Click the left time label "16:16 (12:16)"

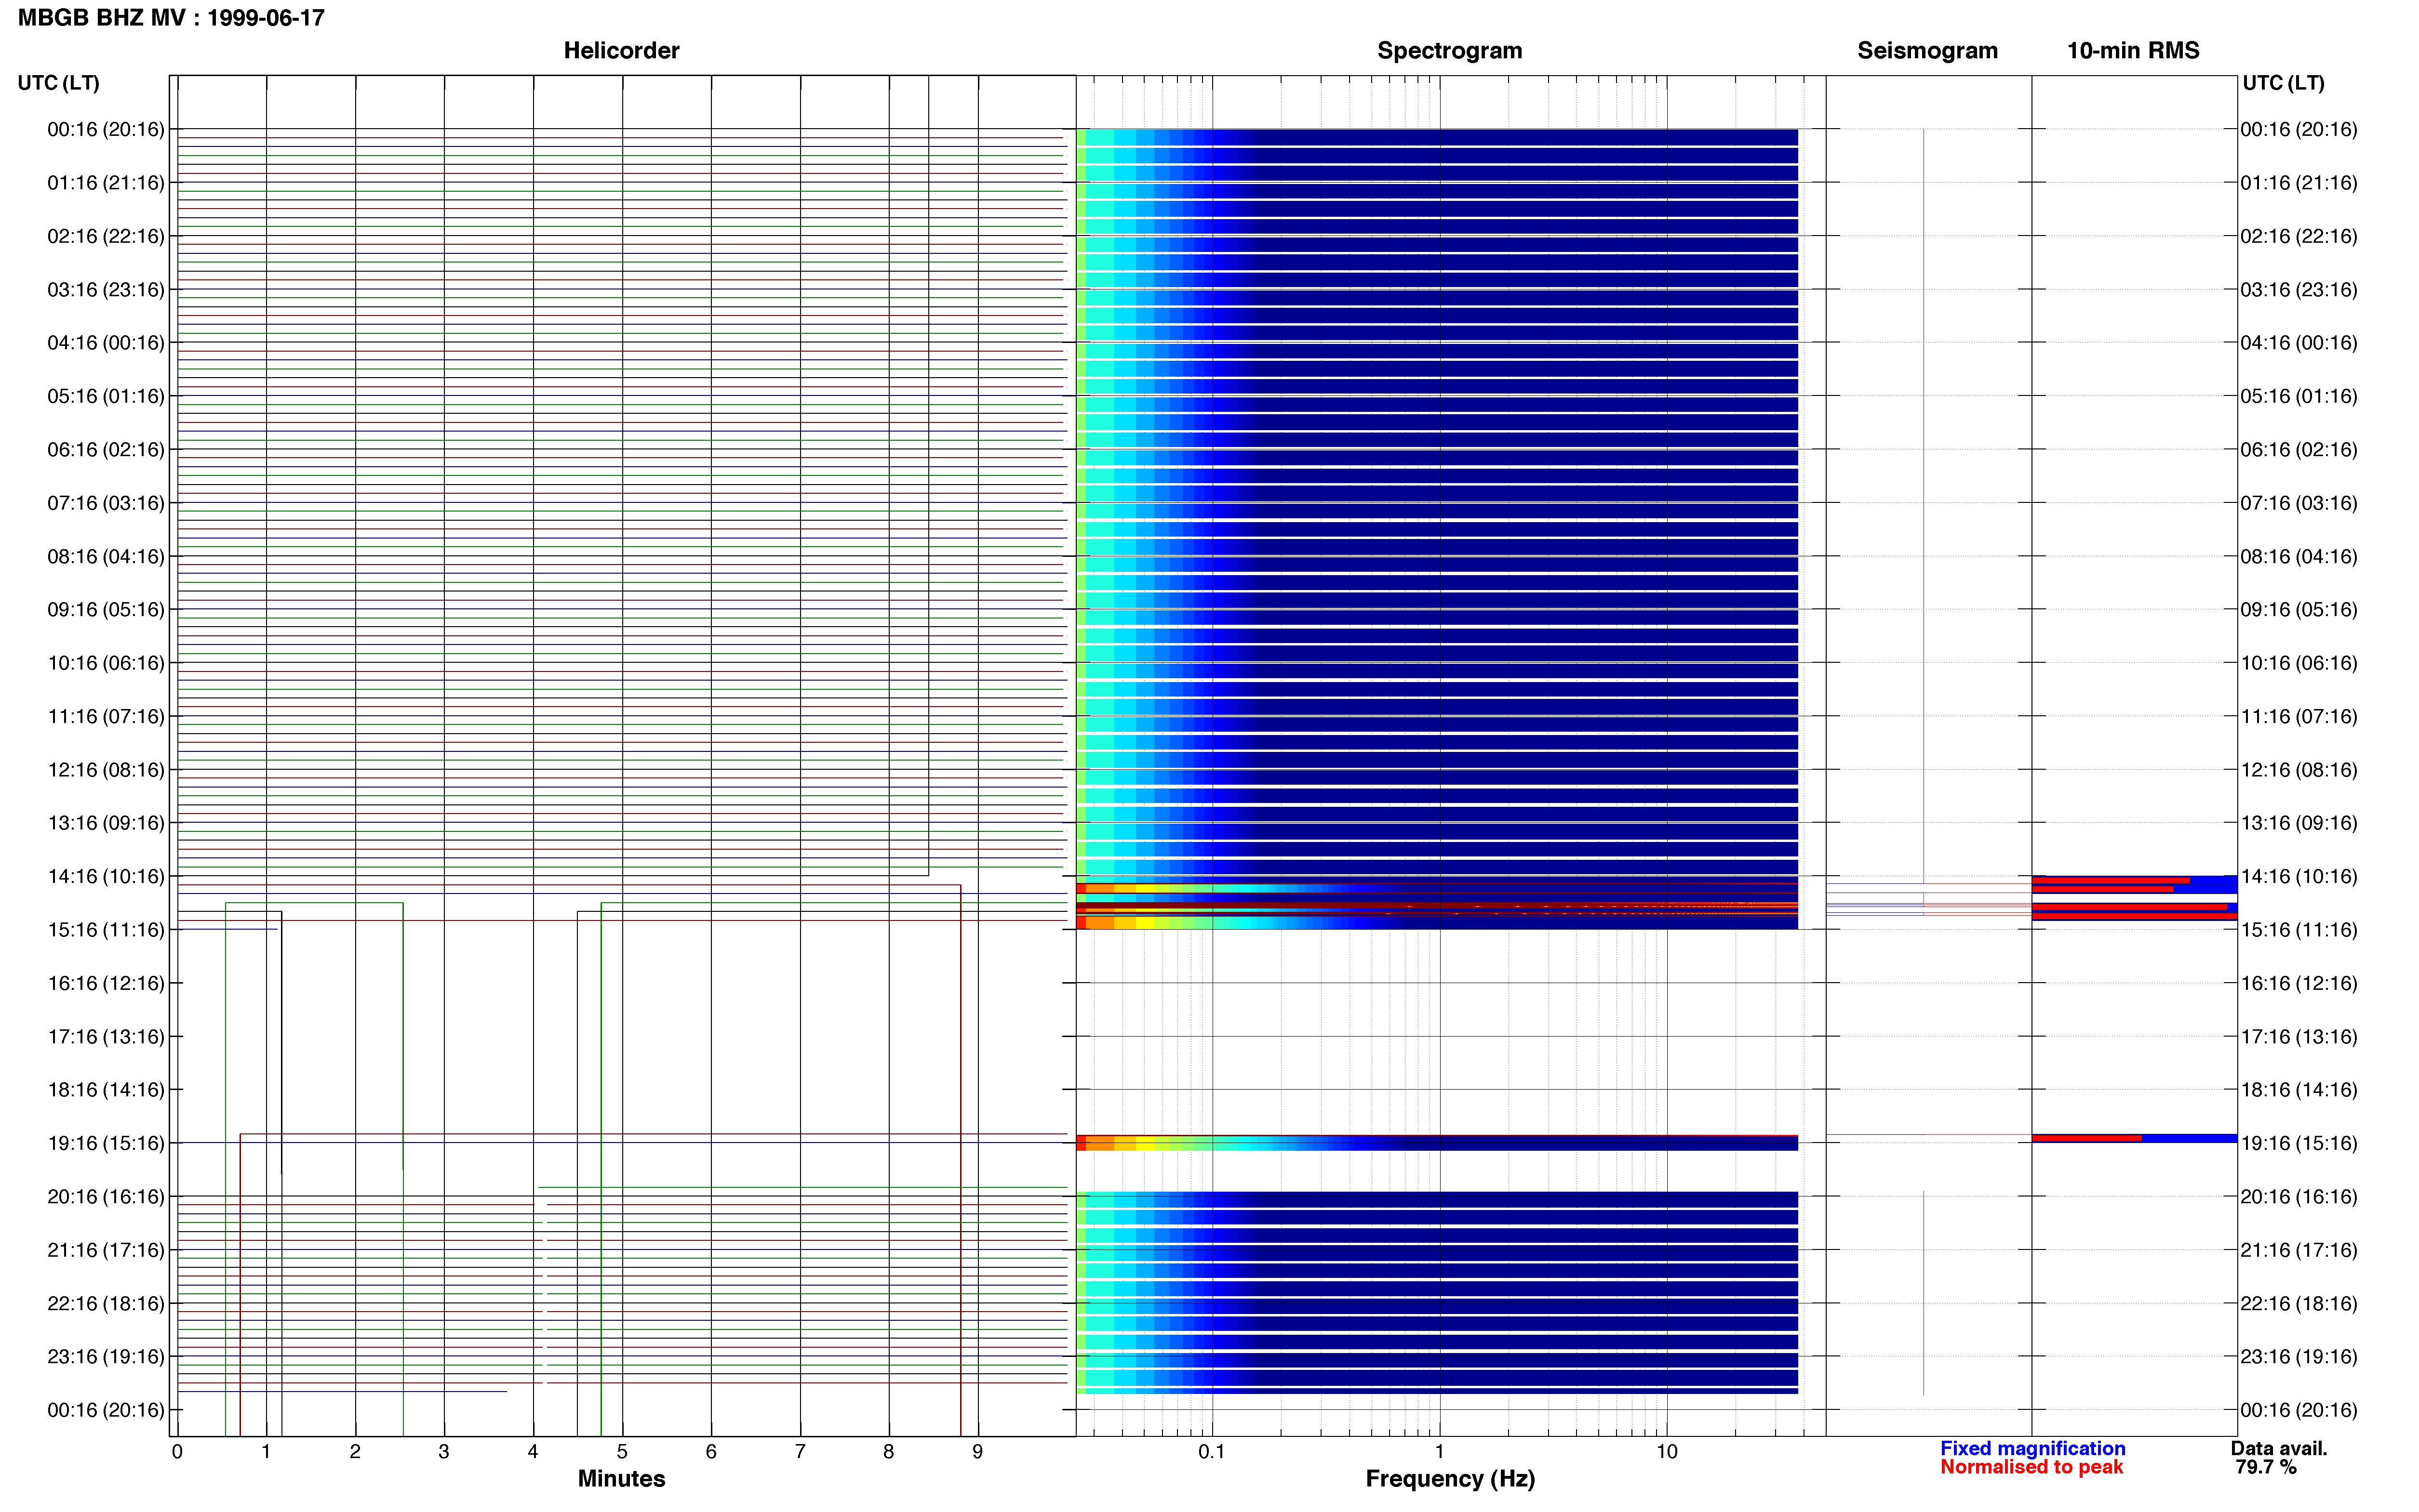coord(106,983)
